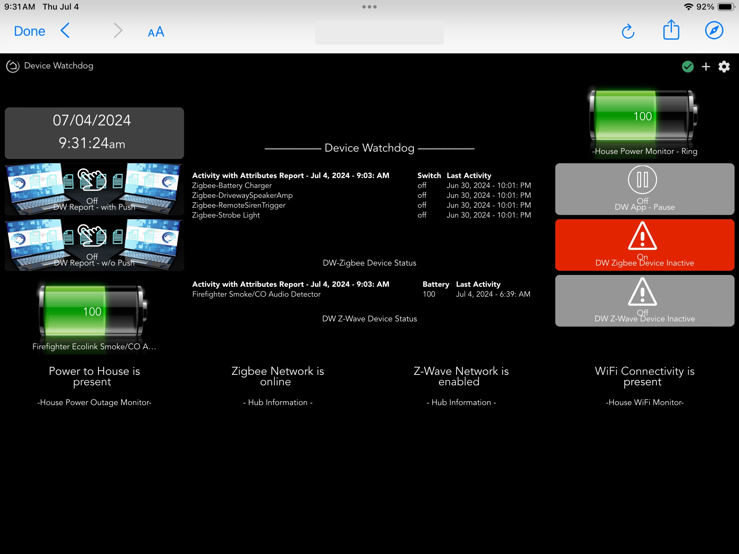
Task: Click the Device Watchdog header title
Action: (59, 66)
